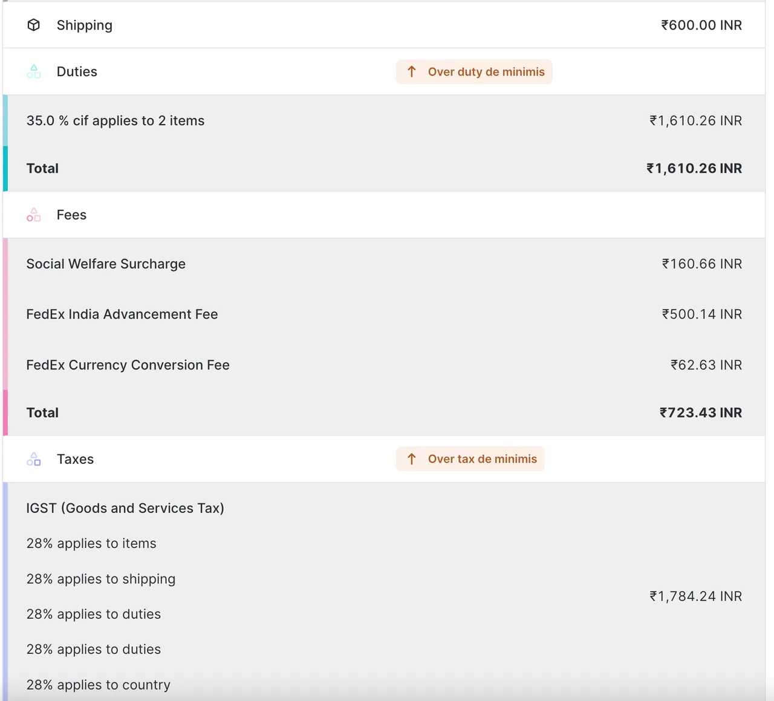Click the up arrow inside duty de minimis badge
The width and height of the screenshot is (774, 701).
[412, 71]
